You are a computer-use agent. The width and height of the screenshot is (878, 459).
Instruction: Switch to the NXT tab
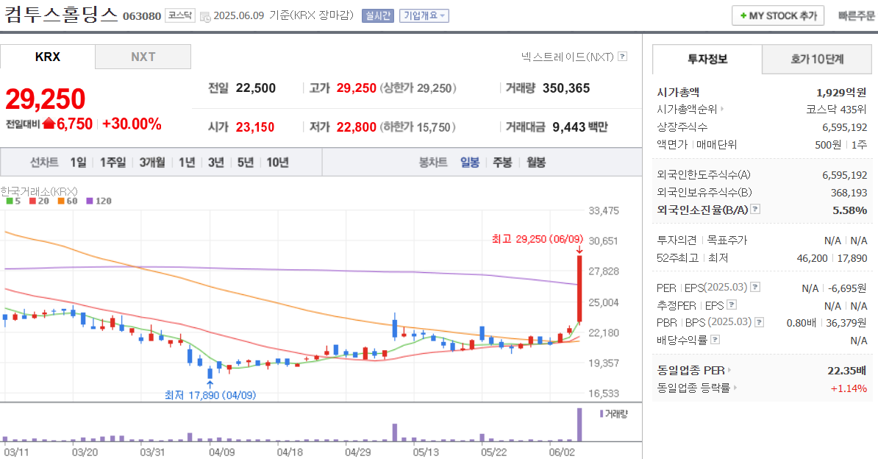(143, 57)
